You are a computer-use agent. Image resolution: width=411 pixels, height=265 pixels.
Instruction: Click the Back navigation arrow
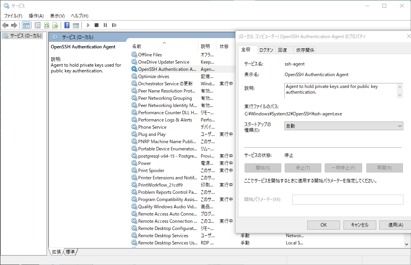coord(5,25)
